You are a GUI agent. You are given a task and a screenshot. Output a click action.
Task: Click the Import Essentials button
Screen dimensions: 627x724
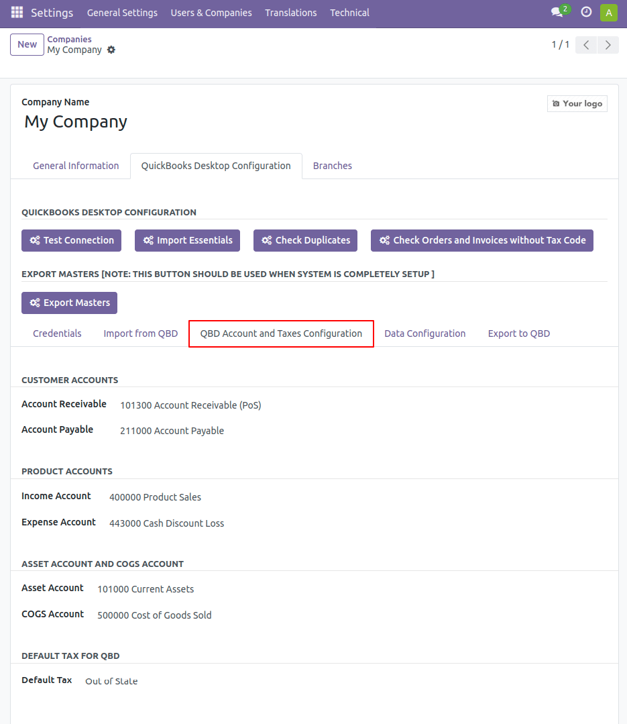pos(187,241)
